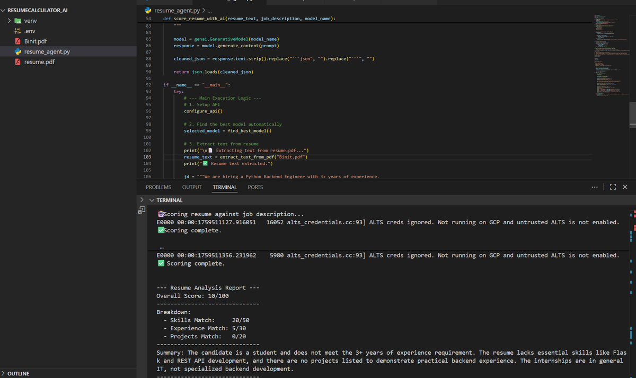Open the PORTS panel tab
This screenshot has width=636, height=378.
[x=255, y=187]
